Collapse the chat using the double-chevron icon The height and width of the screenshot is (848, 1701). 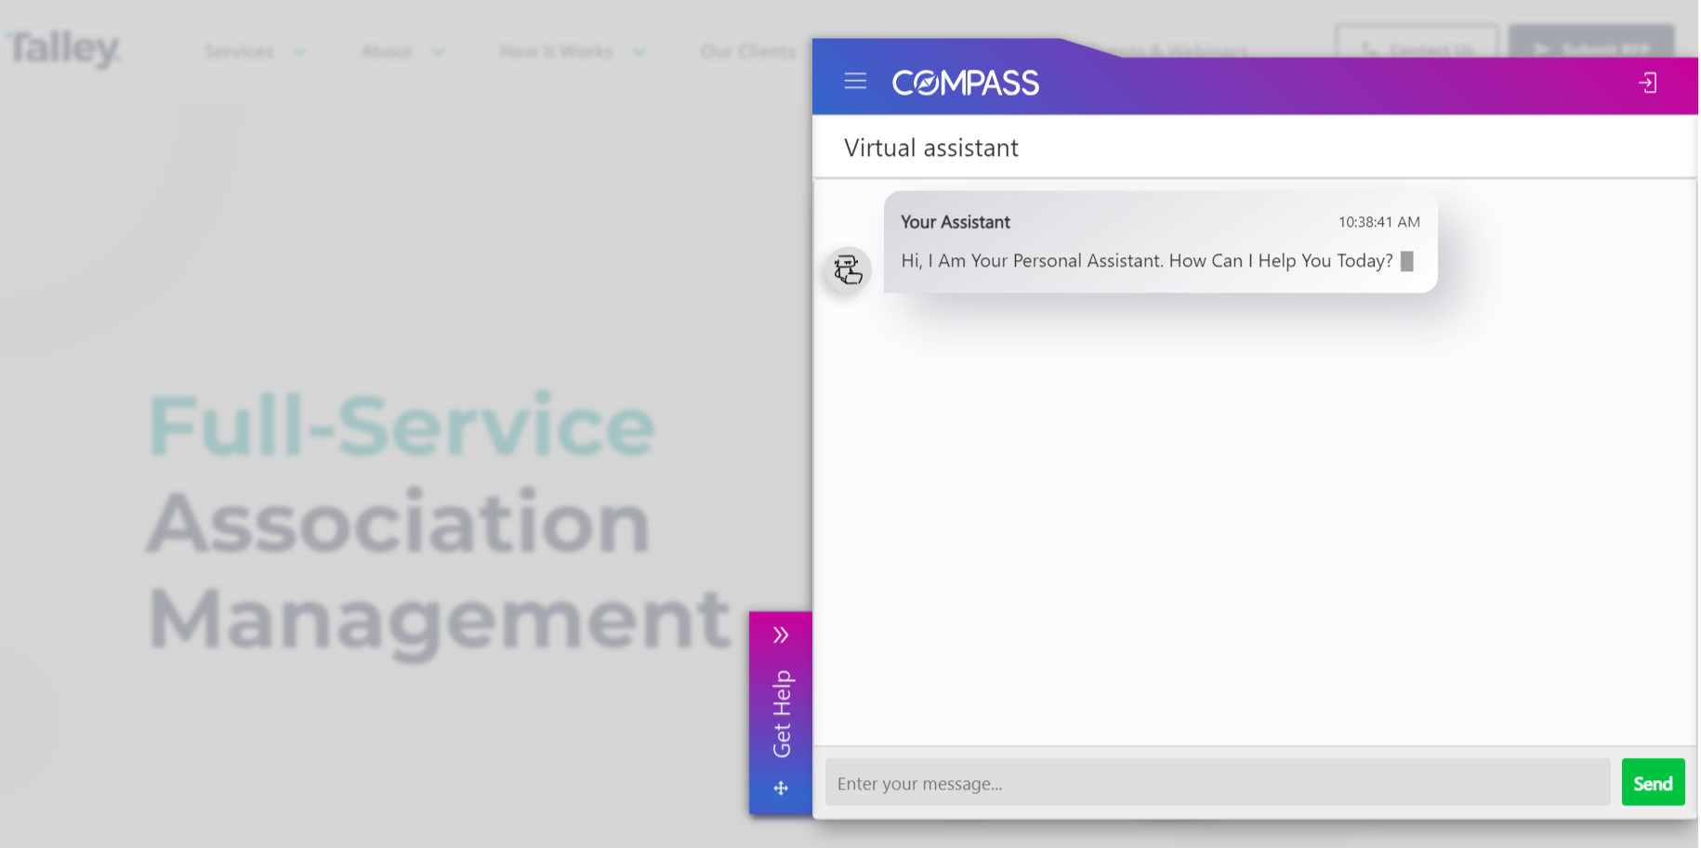coord(780,634)
